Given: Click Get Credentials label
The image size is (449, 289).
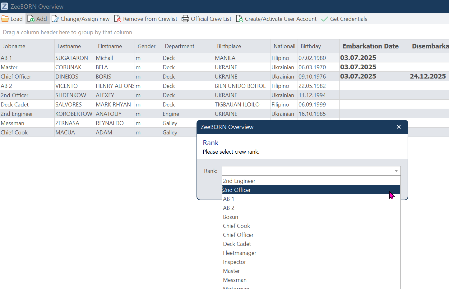Looking at the screenshot, I should click(349, 19).
